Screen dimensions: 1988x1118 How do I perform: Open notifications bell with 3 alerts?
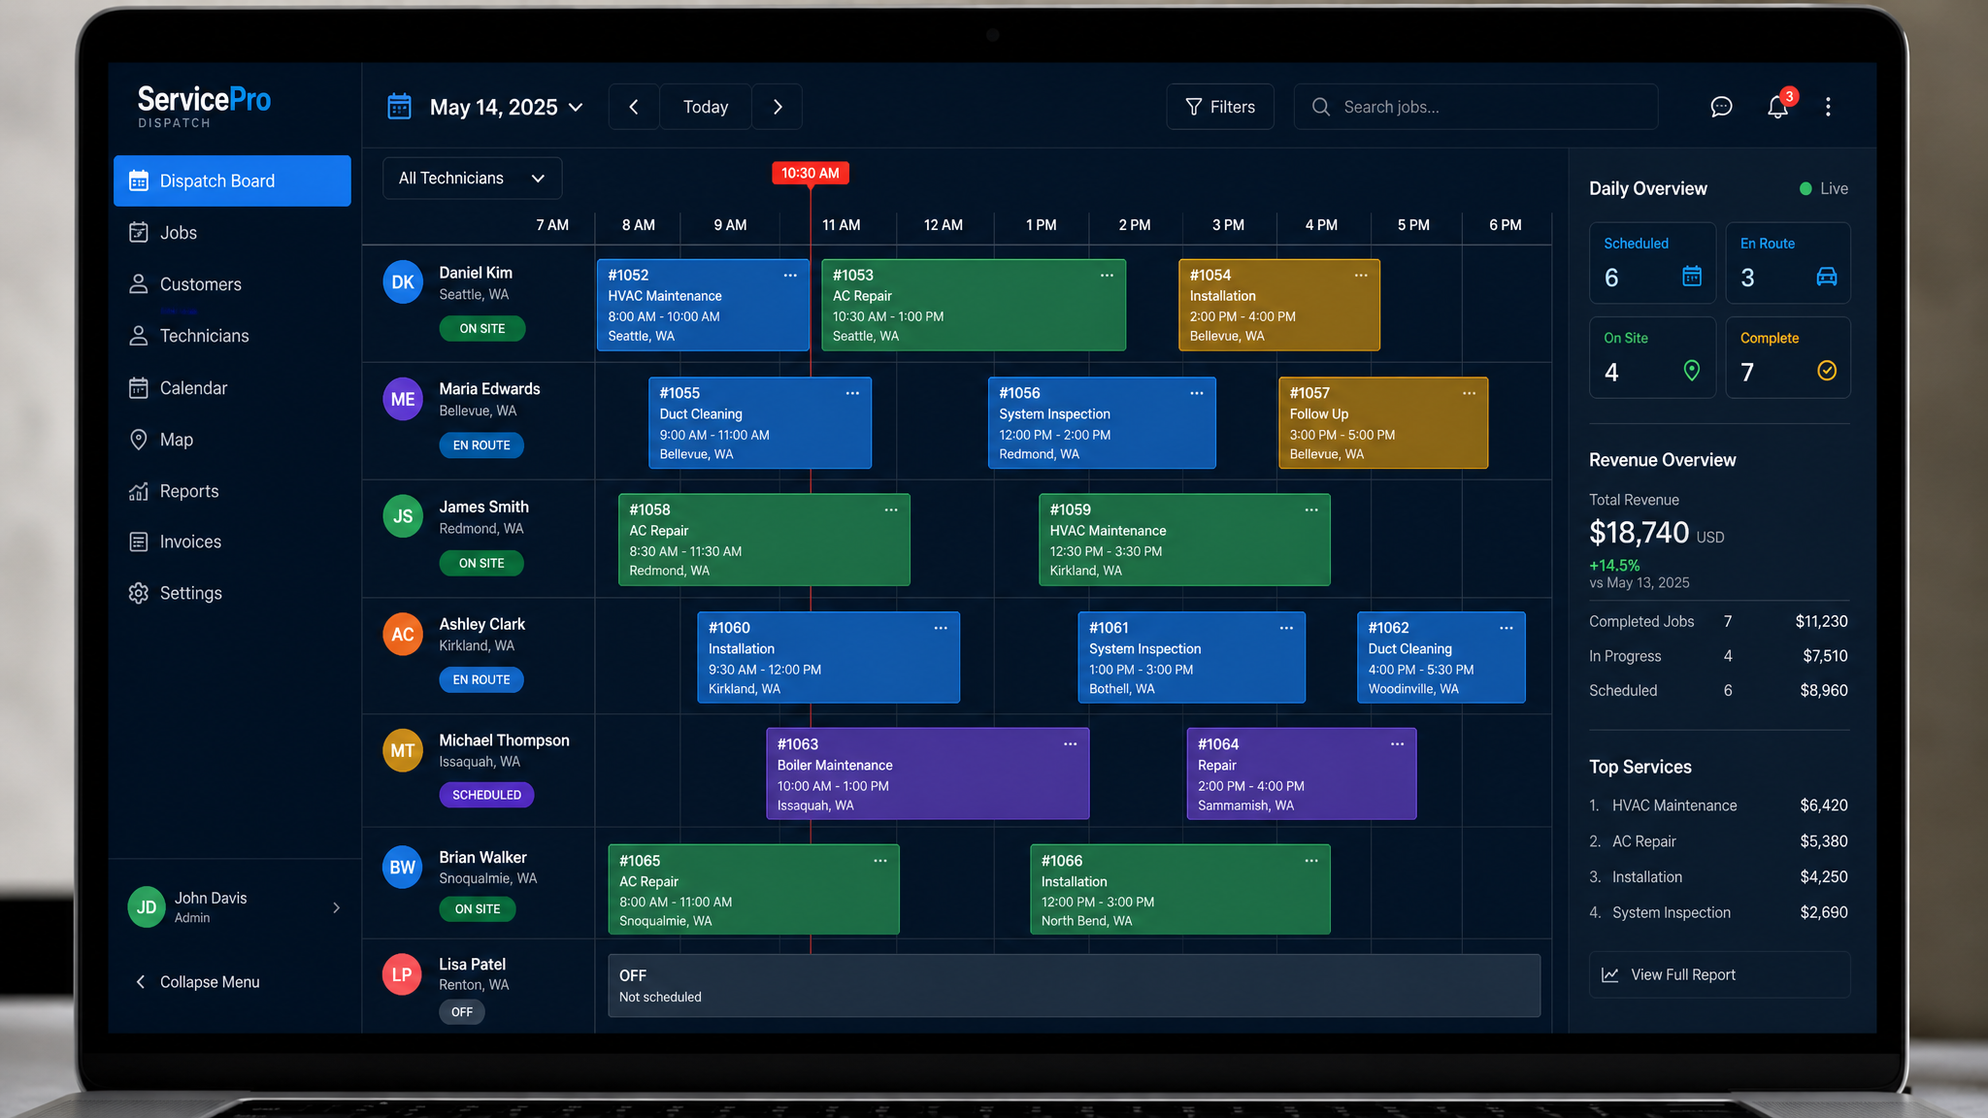(x=1778, y=107)
